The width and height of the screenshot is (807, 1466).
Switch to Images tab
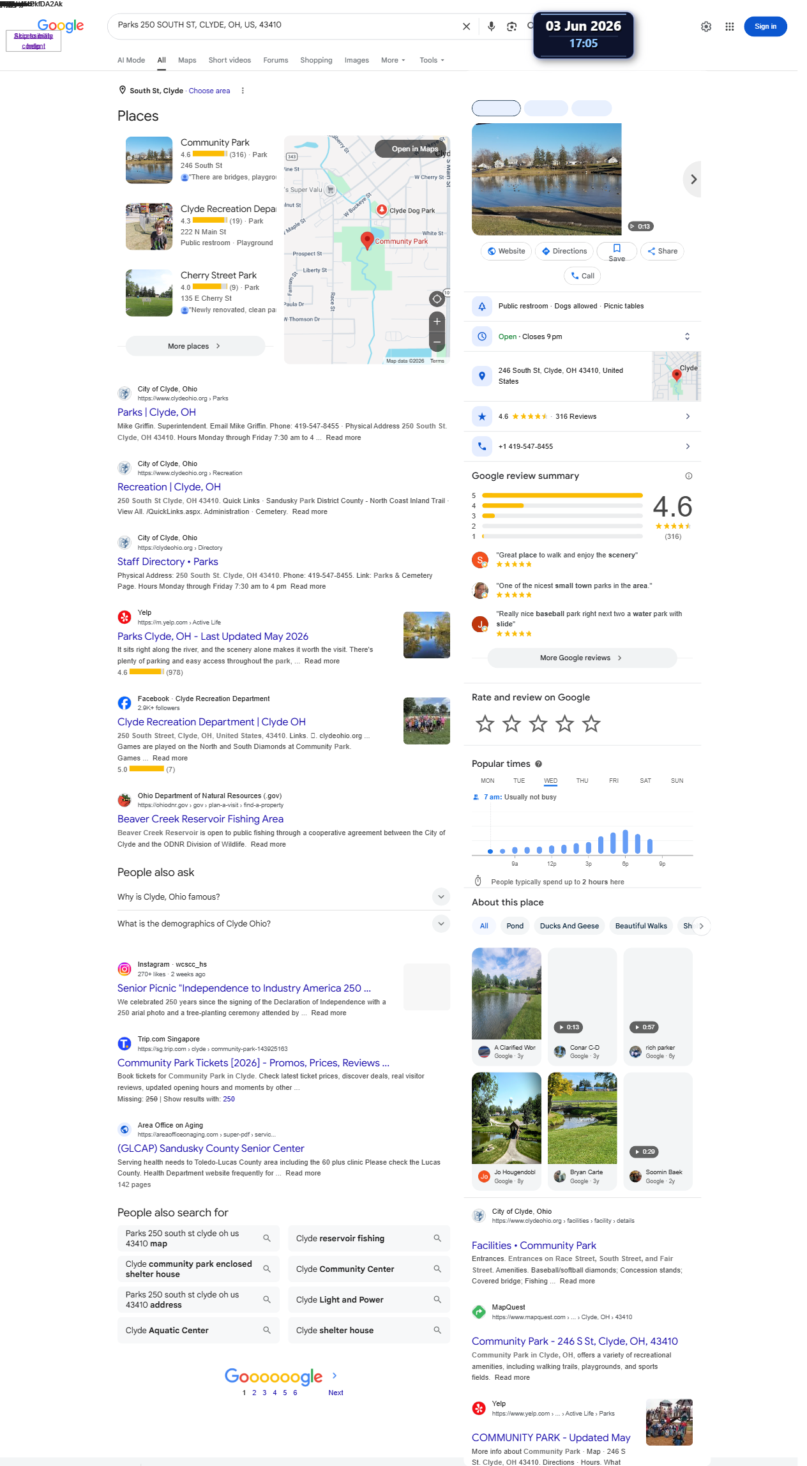coord(356,60)
